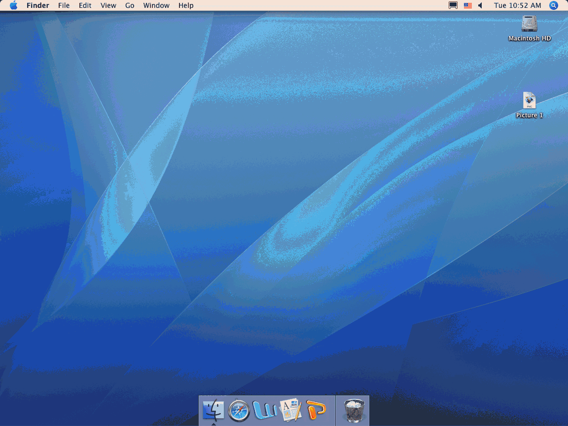Open the Edit menu
The width and height of the screenshot is (568, 426).
(x=85, y=5)
